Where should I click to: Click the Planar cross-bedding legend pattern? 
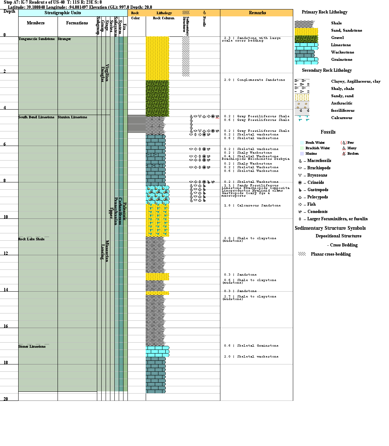point(302,254)
